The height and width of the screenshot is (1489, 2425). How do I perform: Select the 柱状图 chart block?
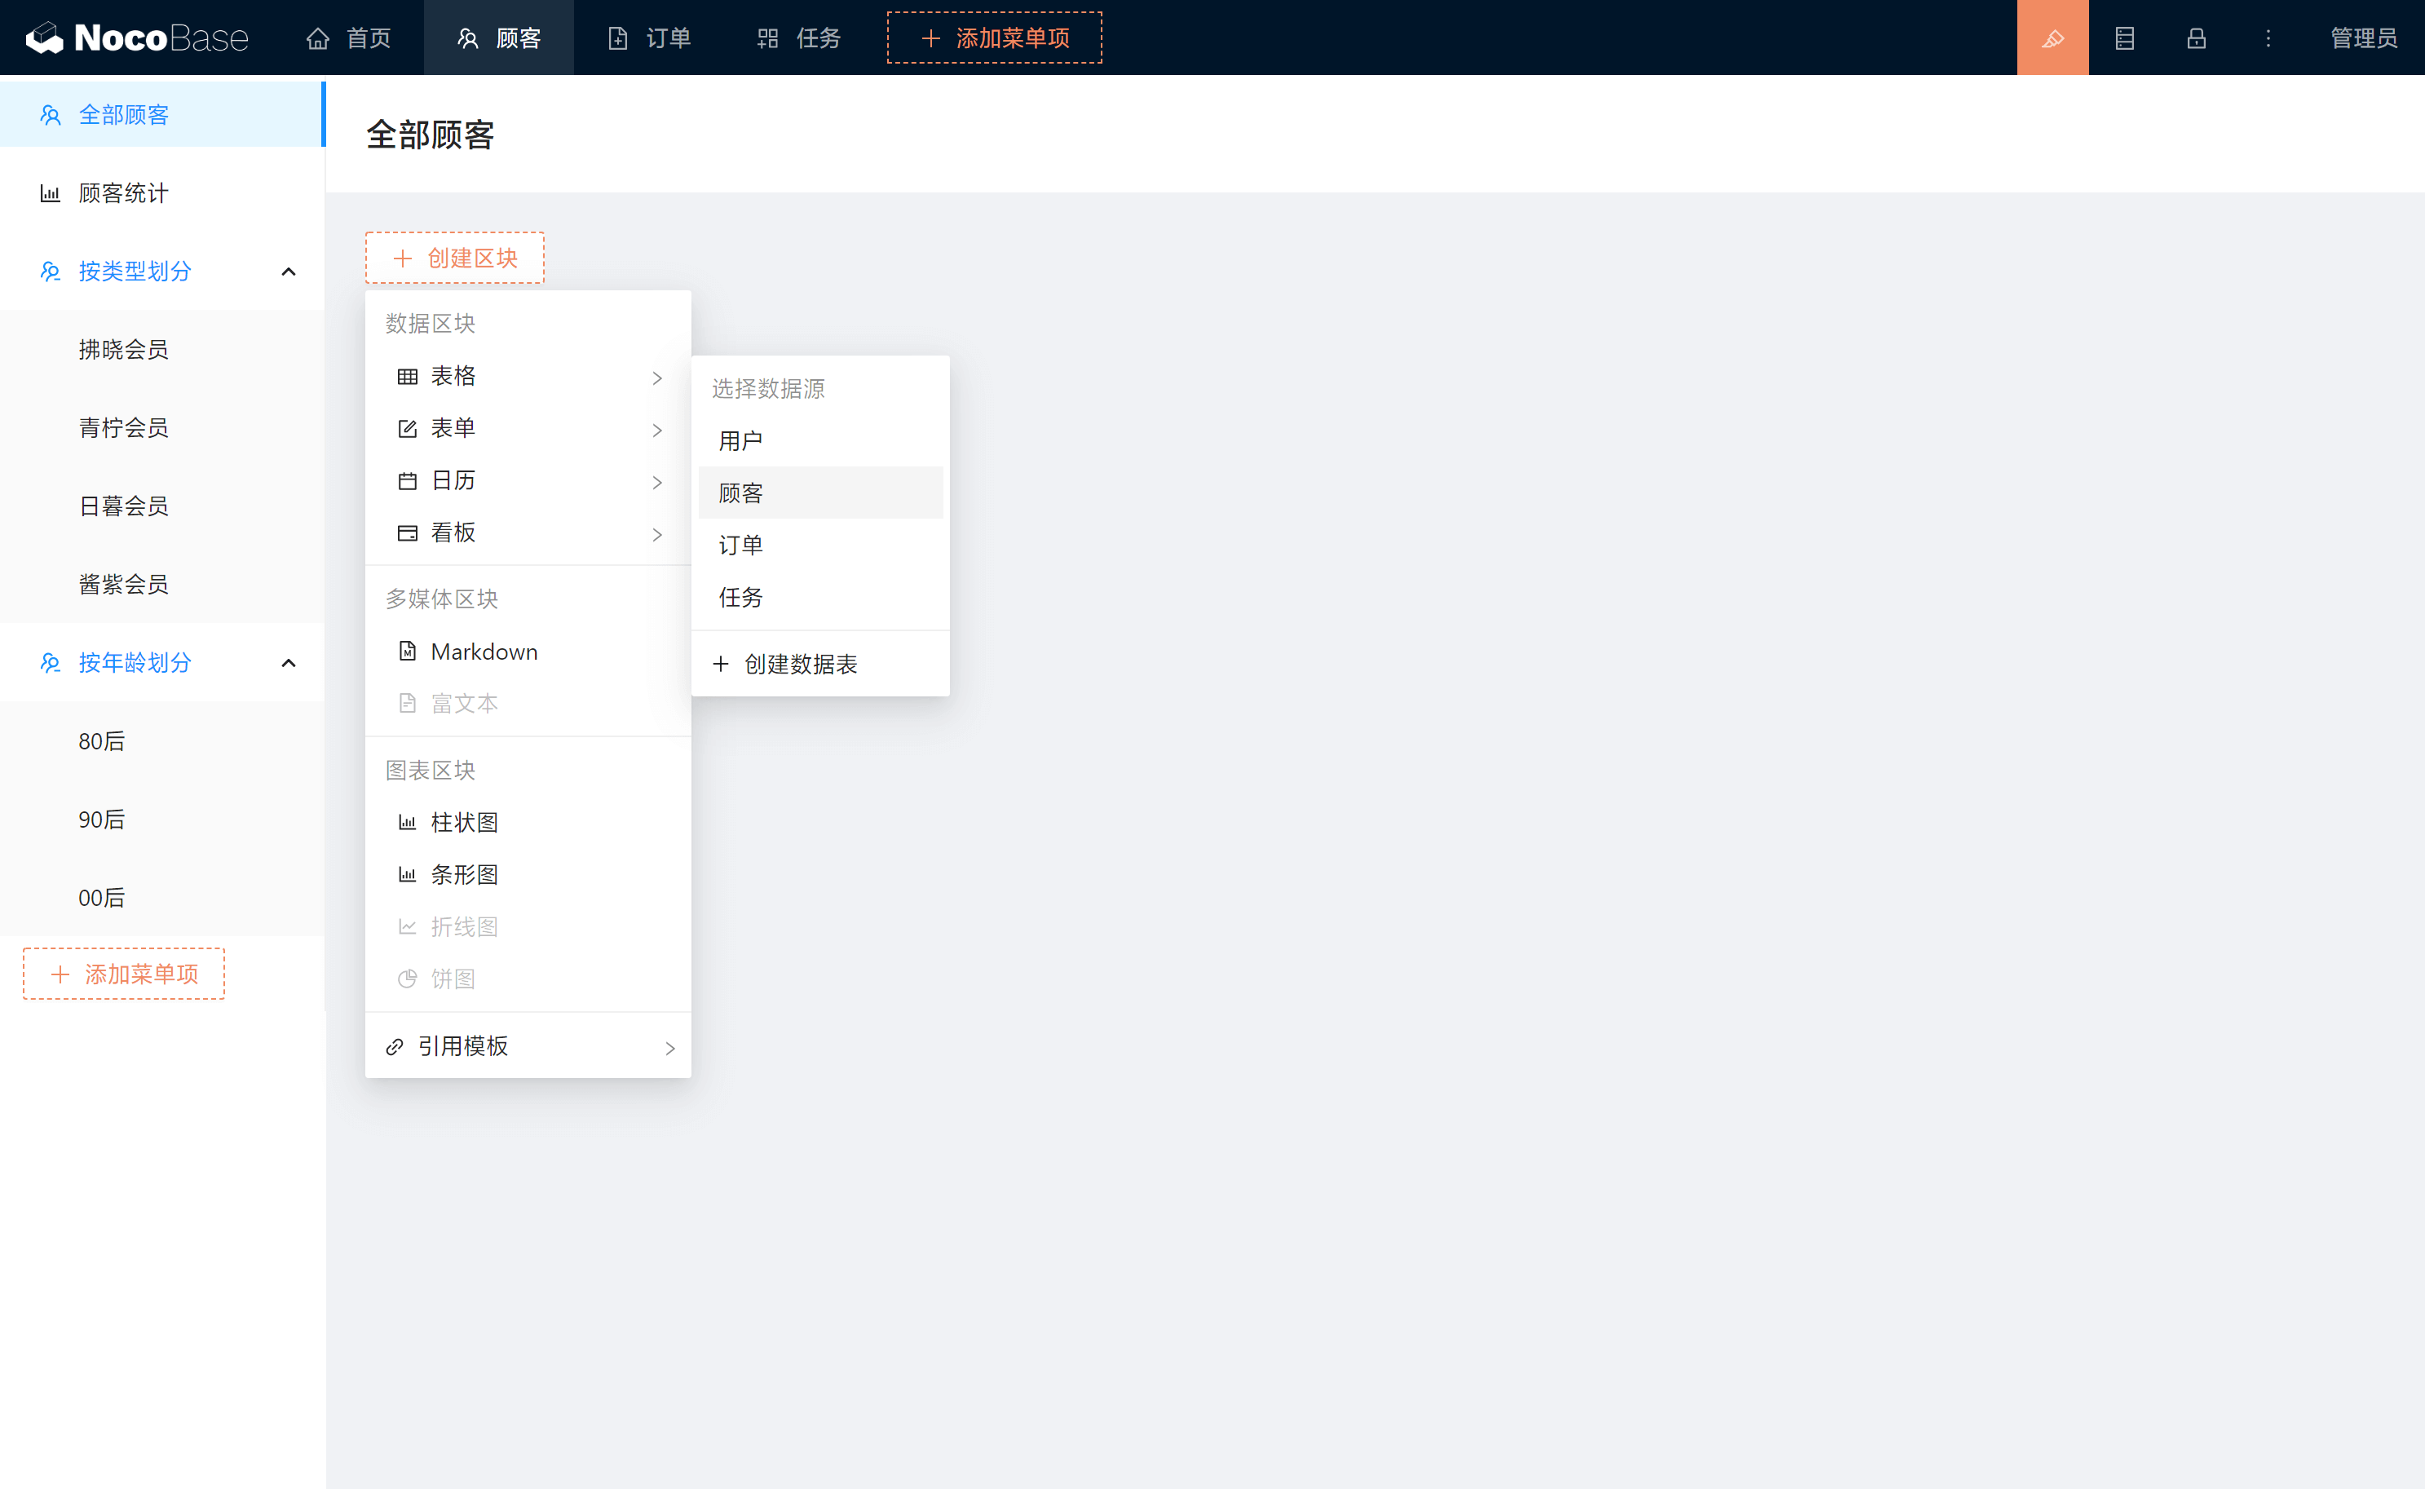(x=466, y=821)
